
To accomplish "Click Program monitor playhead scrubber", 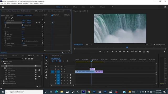I will [x=127, y=47].
